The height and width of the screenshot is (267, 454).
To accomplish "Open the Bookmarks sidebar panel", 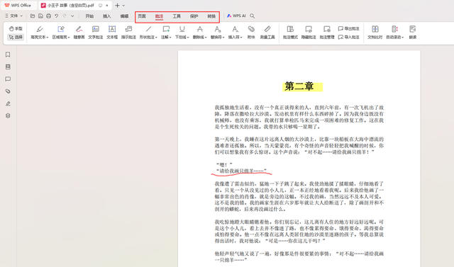I will coord(8,55).
